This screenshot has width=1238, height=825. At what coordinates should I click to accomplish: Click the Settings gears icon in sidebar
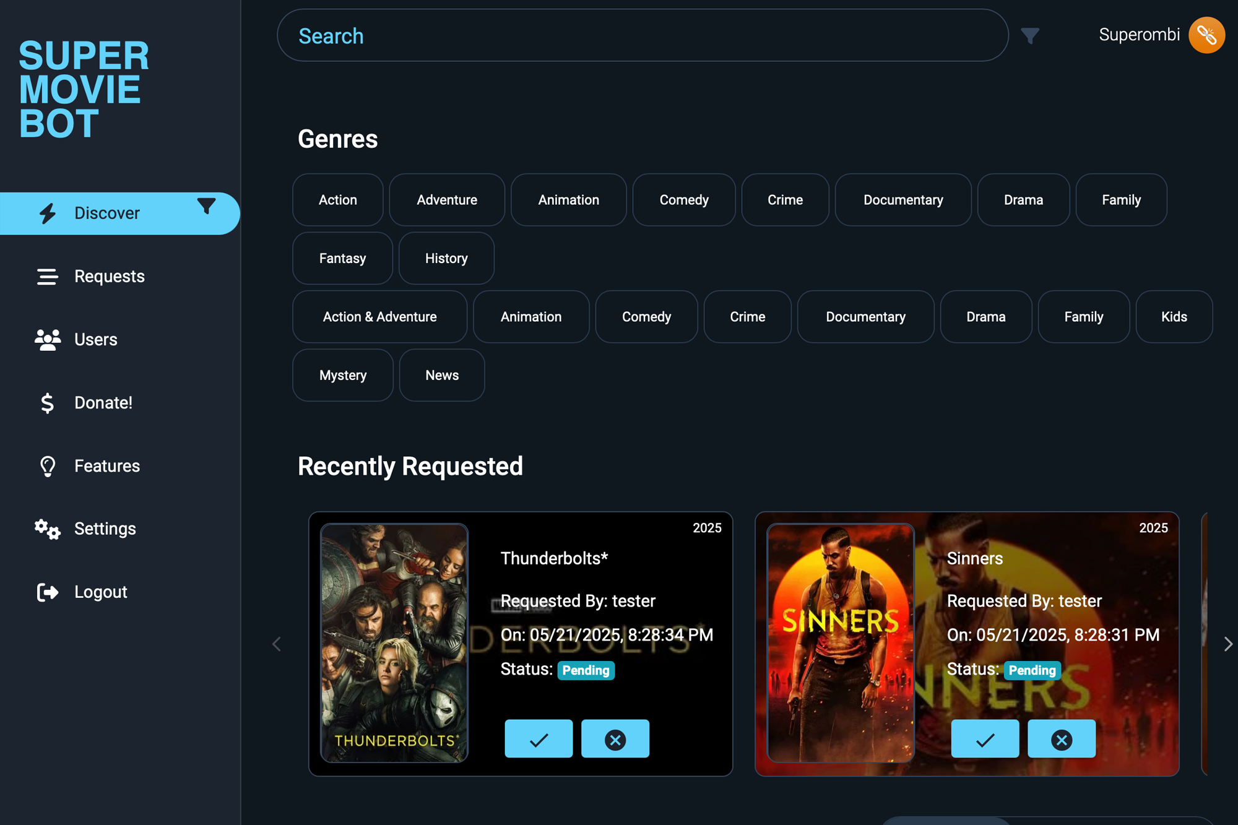(x=47, y=529)
